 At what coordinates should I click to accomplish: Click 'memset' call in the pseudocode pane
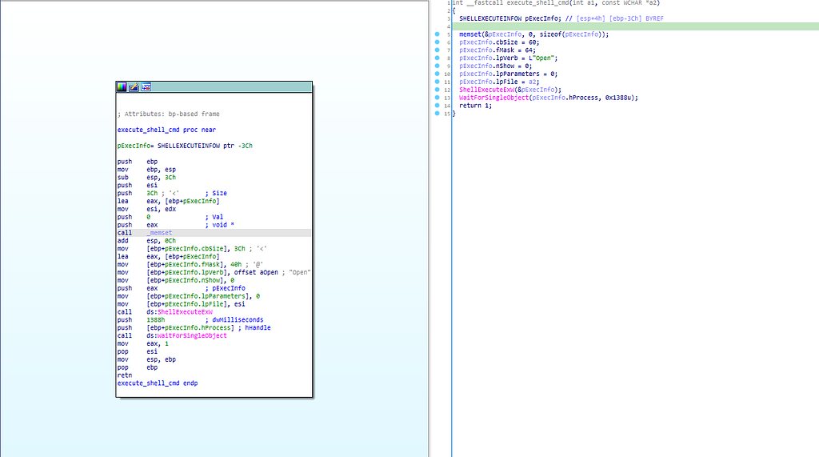point(470,34)
